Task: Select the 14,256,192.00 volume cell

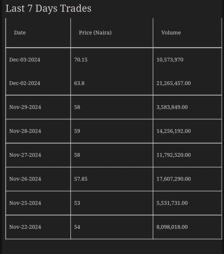Action: point(174,131)
